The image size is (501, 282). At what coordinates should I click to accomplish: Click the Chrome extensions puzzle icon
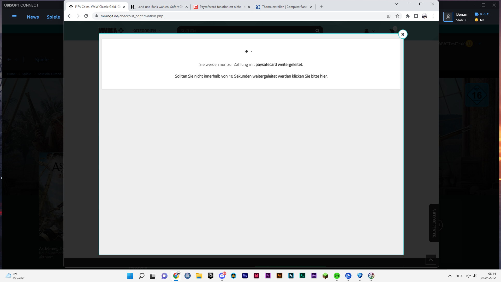point(408,16)
